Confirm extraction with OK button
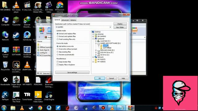The width and height of the screenshot is (198, 111). pyautogui.click(x=100, y=78)
